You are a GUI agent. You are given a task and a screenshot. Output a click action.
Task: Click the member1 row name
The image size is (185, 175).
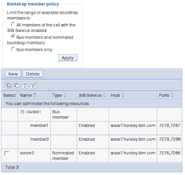tap(39, 125)
